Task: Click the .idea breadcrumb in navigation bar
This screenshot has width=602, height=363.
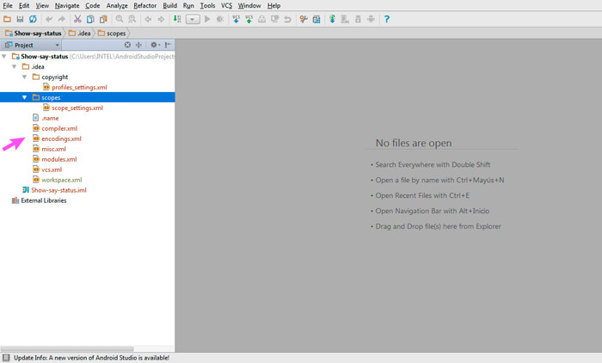Action: click(x=79, y=33)
